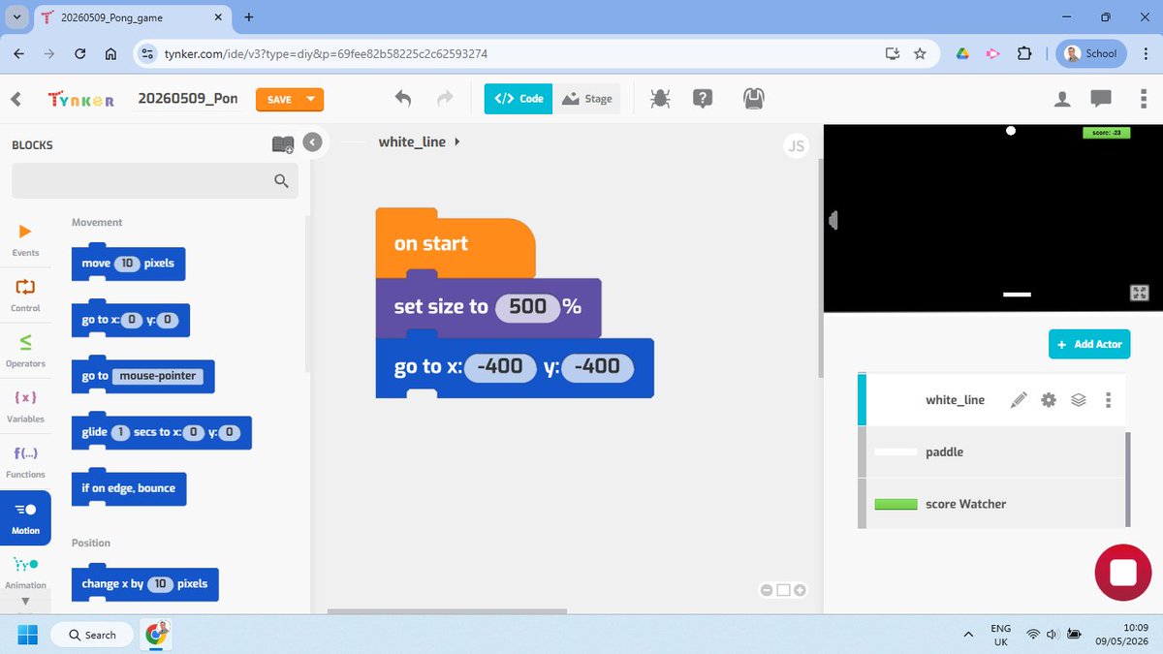Select the white_line actor row
Screen dimensions: 1163x654
coord(992,400)
